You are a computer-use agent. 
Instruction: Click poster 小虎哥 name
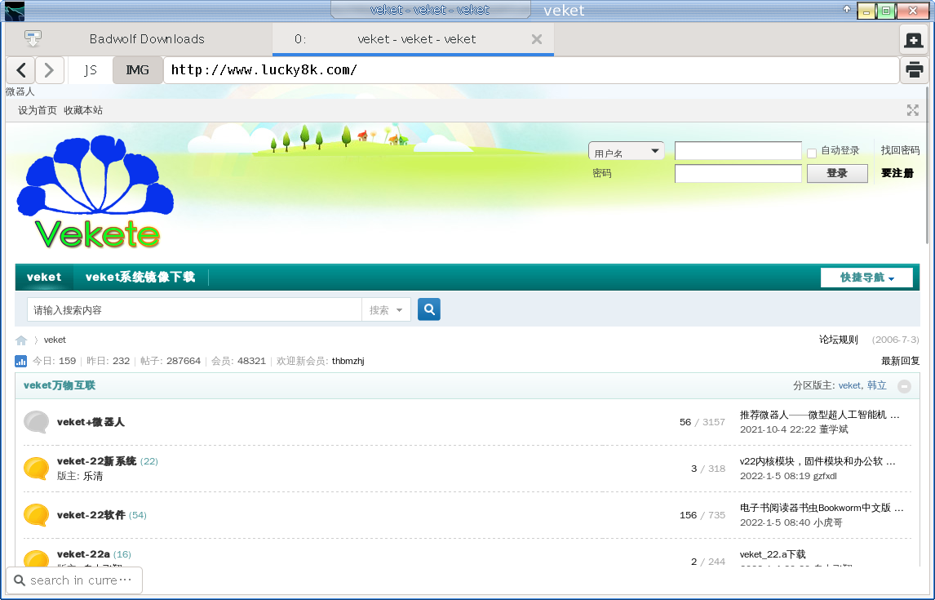[828, 522]
